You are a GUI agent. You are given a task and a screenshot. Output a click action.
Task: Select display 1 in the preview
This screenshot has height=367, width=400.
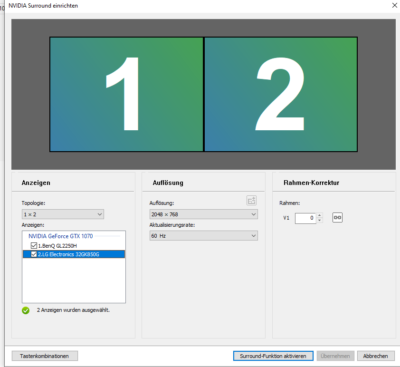[126, 95]
